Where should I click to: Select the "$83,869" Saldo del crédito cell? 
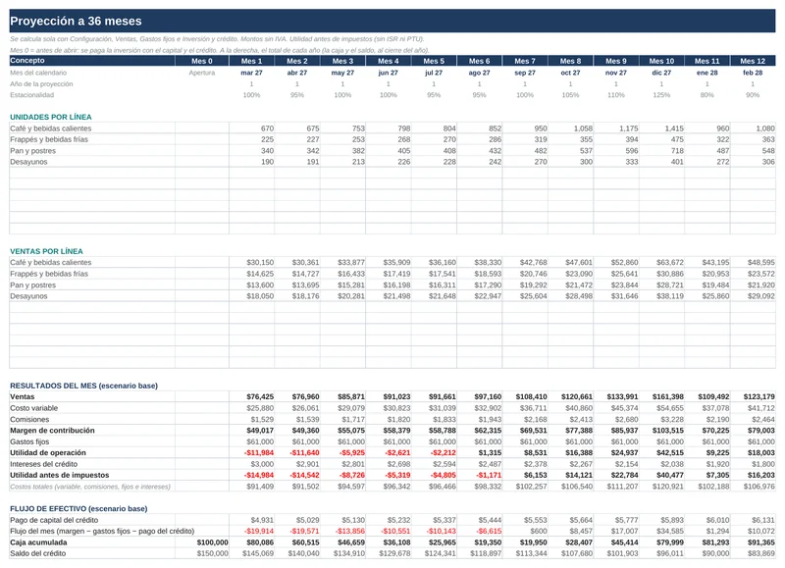pos(753,553)
